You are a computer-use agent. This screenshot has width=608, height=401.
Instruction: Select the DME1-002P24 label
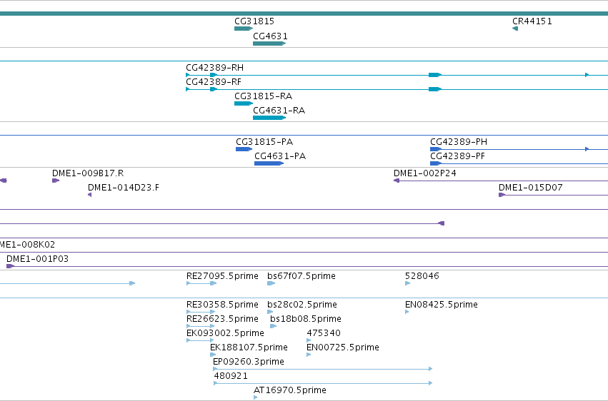point(425,173)
